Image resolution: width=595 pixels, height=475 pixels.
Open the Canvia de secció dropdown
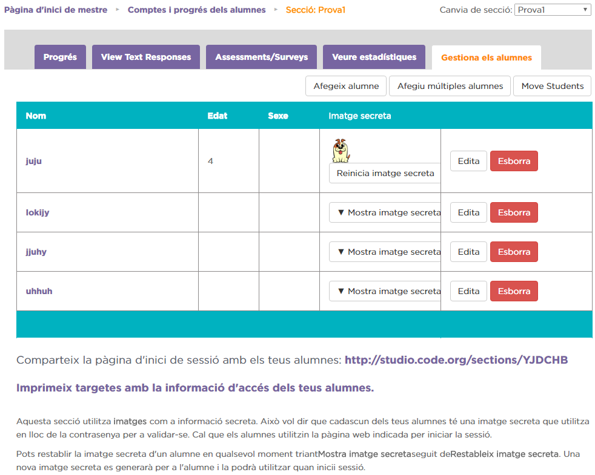pos(553,10)
